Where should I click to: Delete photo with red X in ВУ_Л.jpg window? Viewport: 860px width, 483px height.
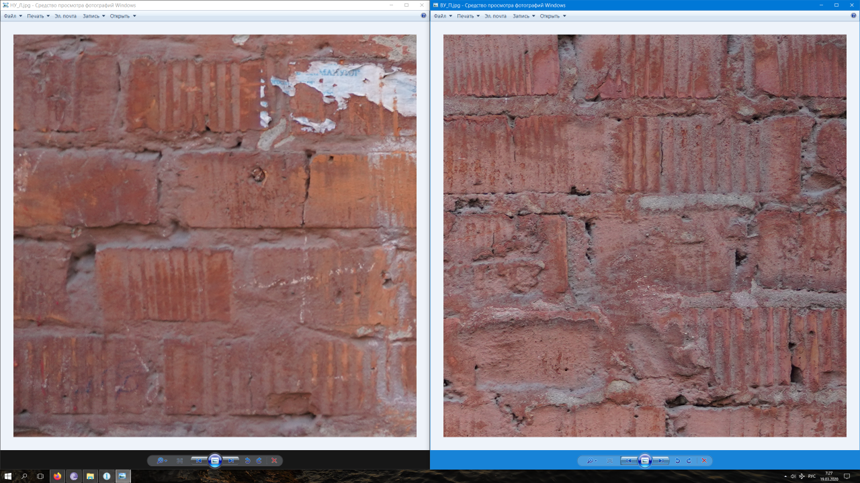click(704, 461)
